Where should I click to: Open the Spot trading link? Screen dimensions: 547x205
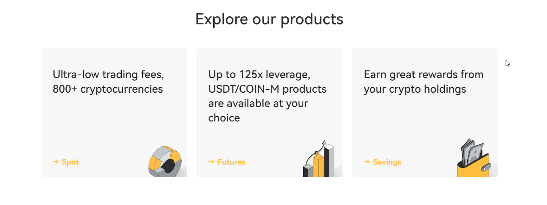pyautogui.click(x=70, y=162)
